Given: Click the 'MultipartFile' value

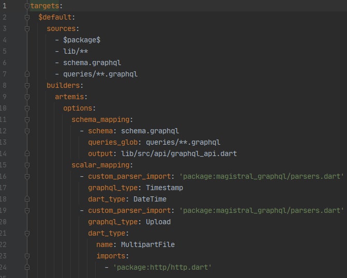Looking at the screenshot, I should (148, 244).
